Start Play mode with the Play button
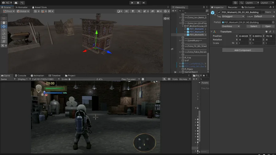The height and width of the screenshot is (155, 276). (132, 3)
